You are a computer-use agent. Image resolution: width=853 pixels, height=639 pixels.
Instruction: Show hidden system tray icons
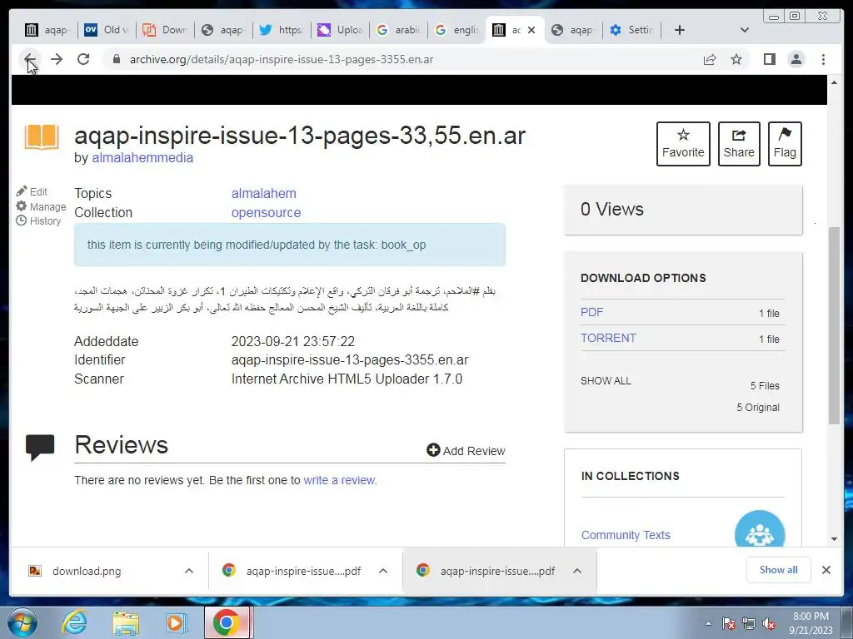click(708, 623)
